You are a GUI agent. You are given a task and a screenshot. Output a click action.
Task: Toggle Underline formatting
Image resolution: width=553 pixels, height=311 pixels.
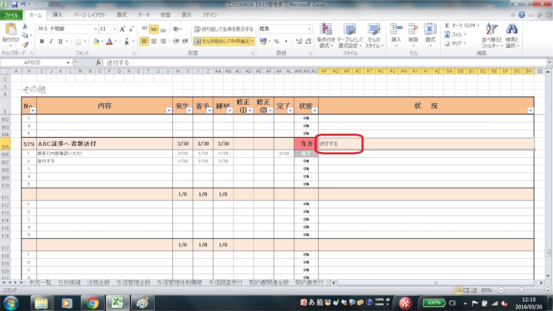pyautogui.click(x=60, y=42)
